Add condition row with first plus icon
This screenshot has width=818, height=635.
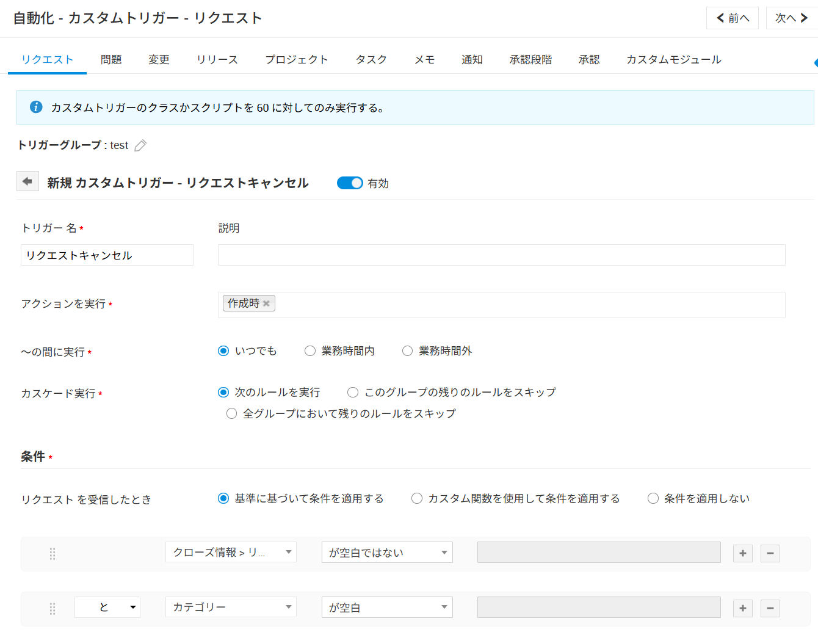pos(742,553)
